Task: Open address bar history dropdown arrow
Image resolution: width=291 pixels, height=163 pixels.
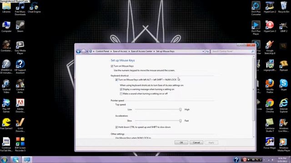Action: 203,51
